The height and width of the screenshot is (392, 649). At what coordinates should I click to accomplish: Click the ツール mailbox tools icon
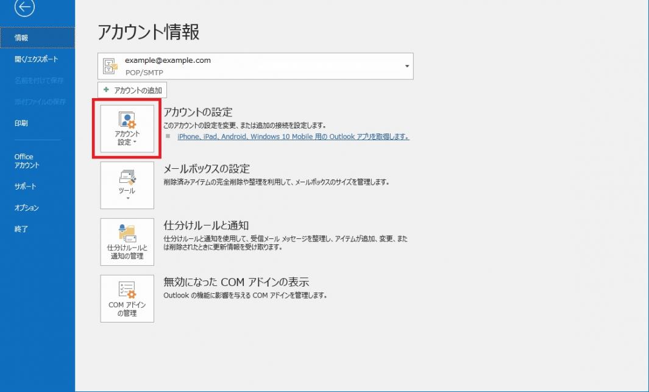(127, 178)
